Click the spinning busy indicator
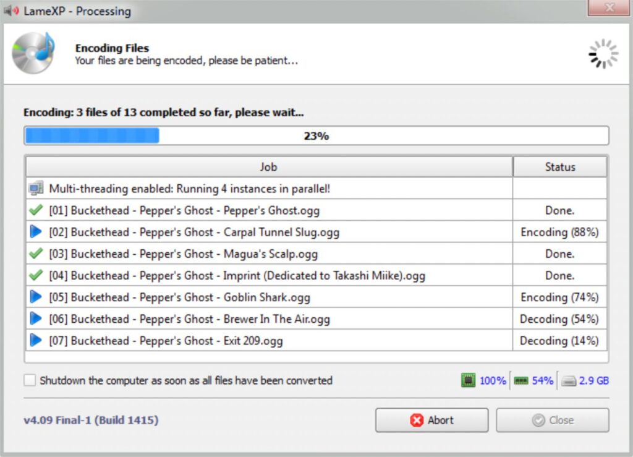This screenshot has width=633, height=457. click(603, 54)
